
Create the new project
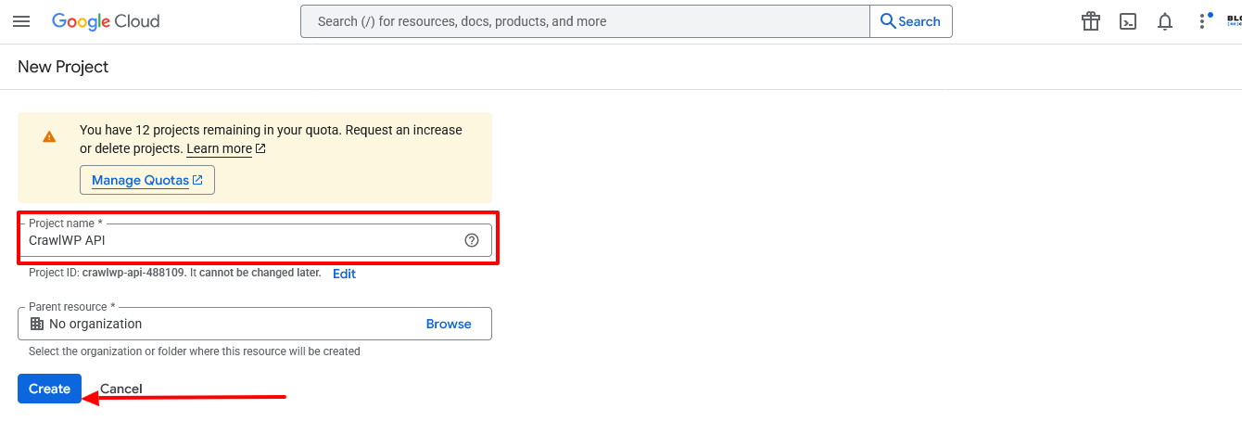pyautogui.click(x=49, y=389)
